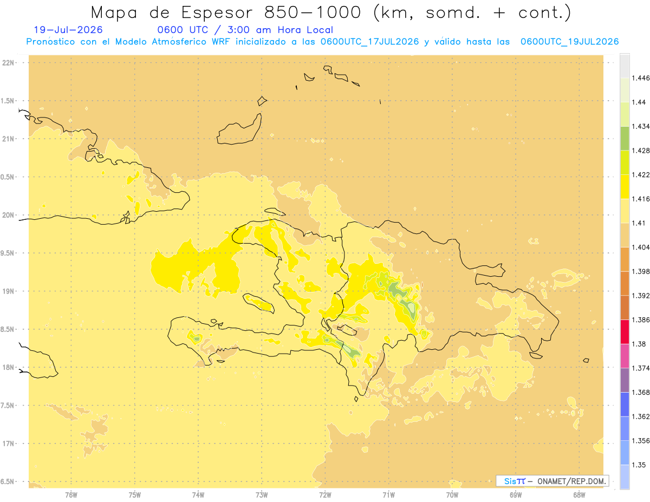Click the 74W longitude label
Screen dimensions: 650x502
(198, 494)
